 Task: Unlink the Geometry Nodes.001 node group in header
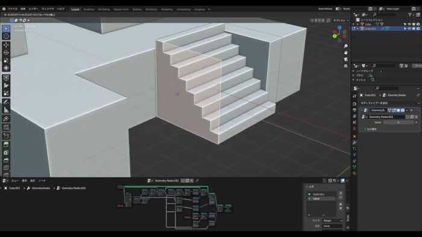[192, 180]
